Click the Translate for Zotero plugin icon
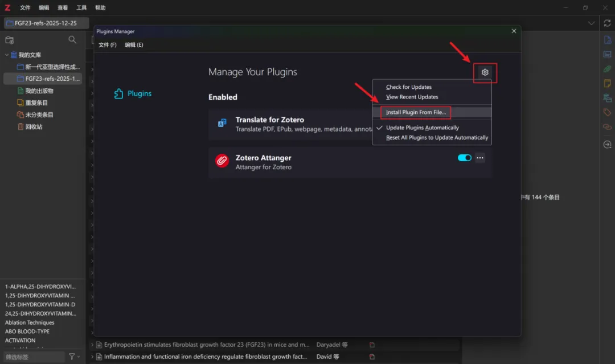Viewport: 615px width, 364px height. (222, 123)
